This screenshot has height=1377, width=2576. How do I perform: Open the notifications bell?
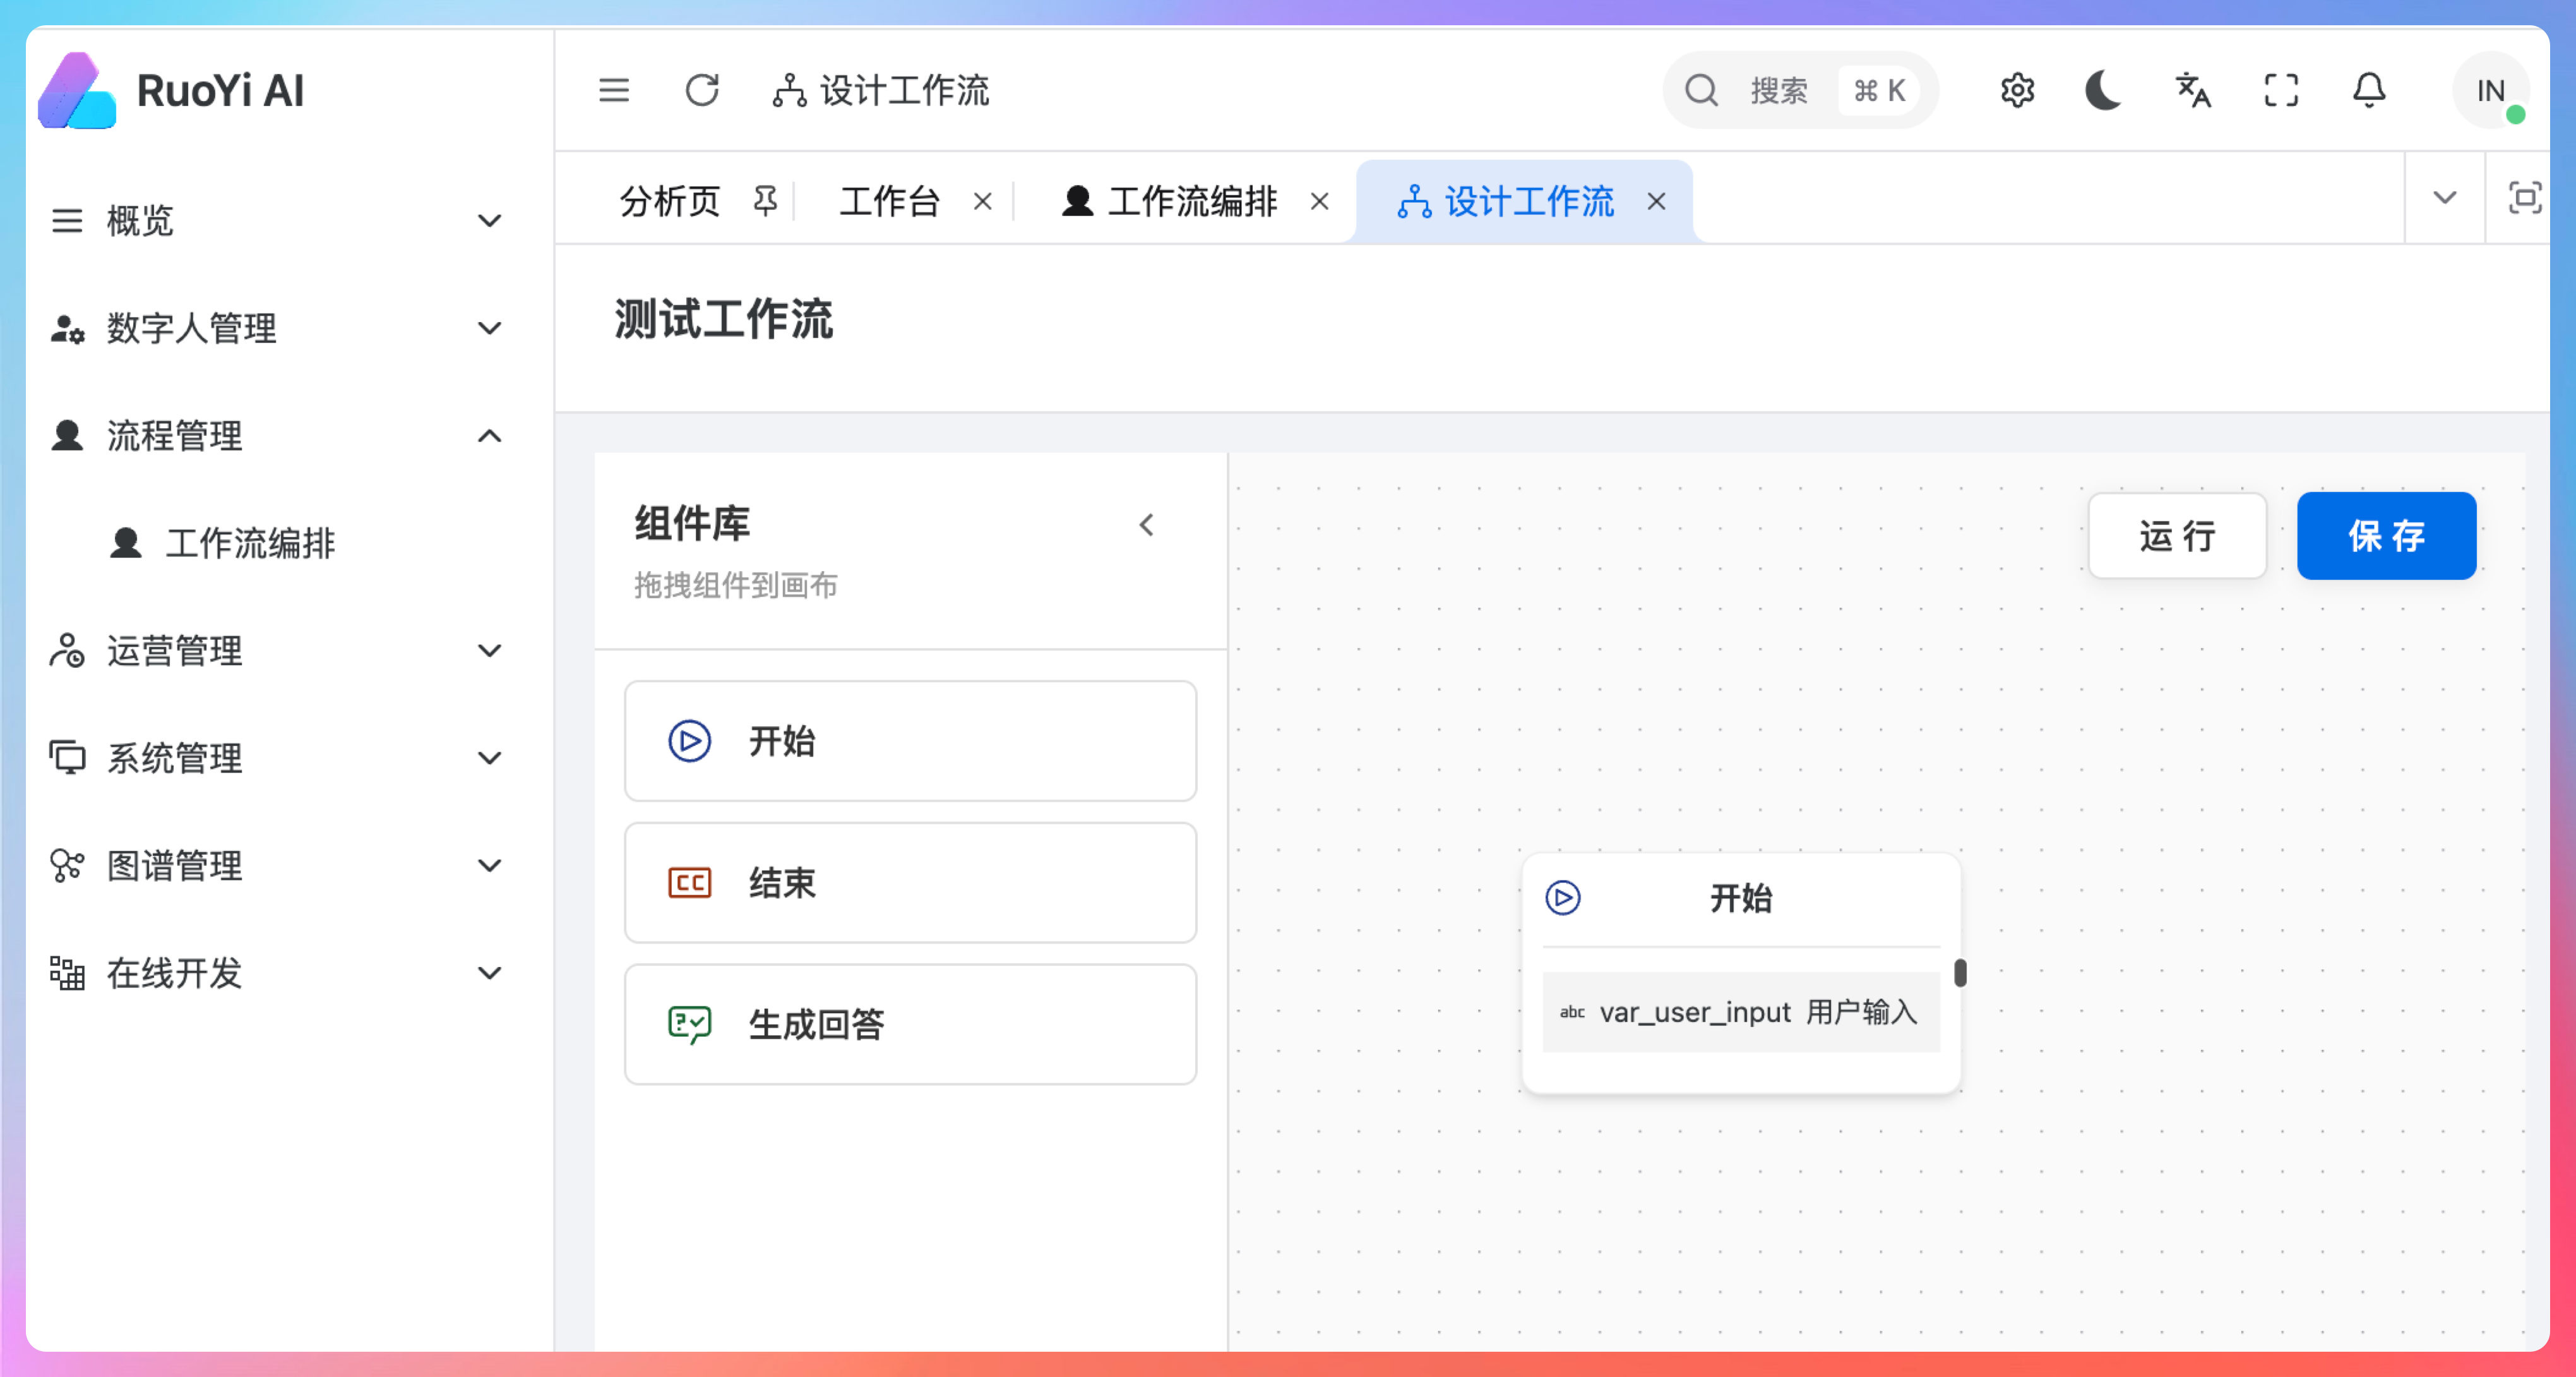(2369, 90)
